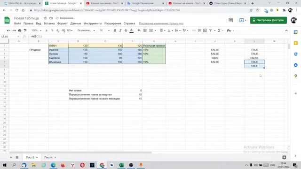Print the spreadsheet

tap(20, 31)
